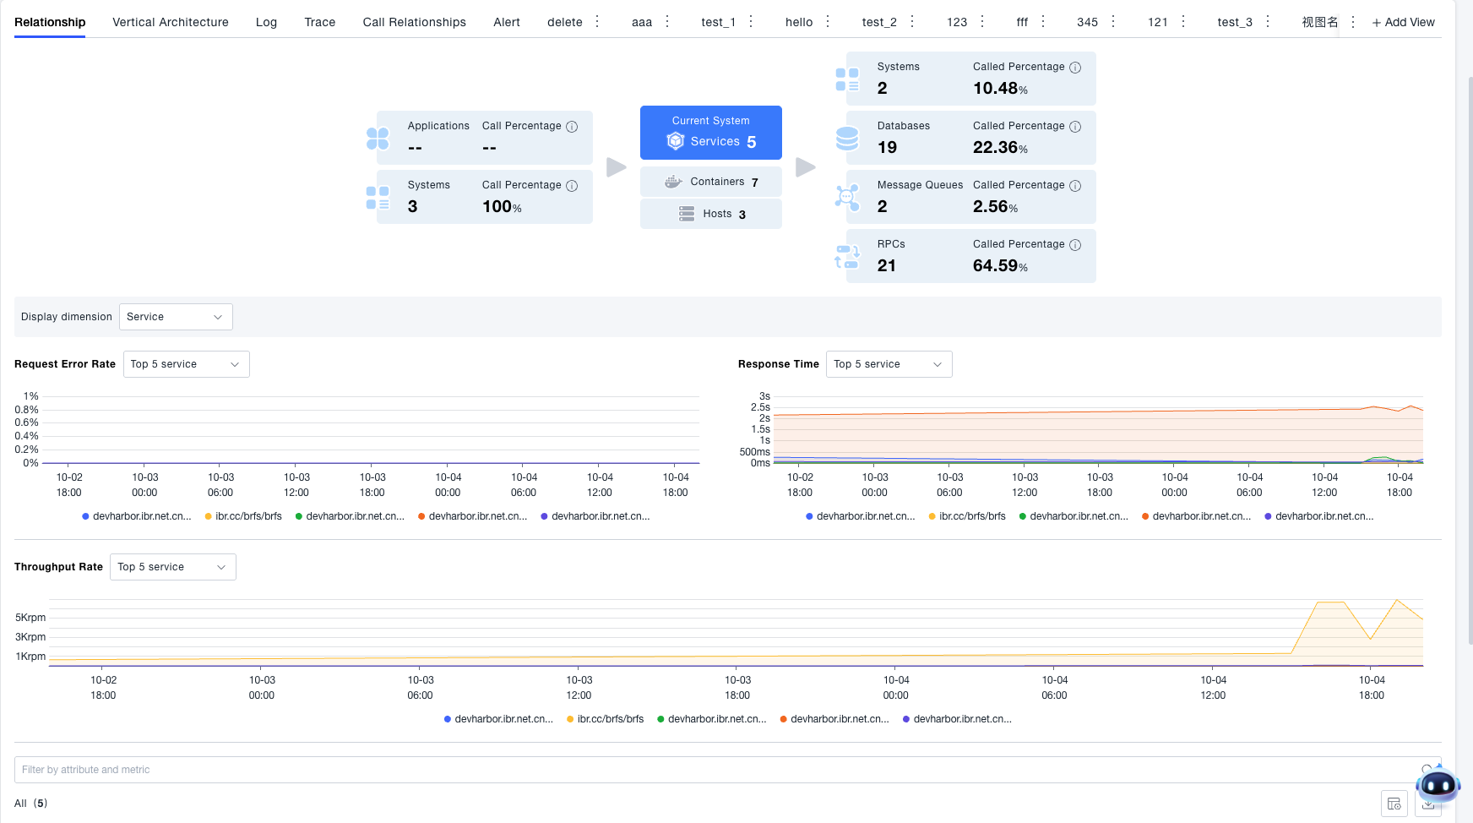1473x823 pixels.
Task: Click the table column settings icon
Action: pos(1394,804)
